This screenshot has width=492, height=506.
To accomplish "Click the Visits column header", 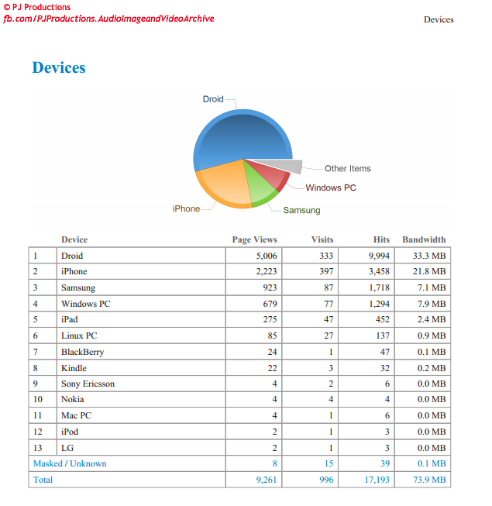I will click(x=322, y=239).
